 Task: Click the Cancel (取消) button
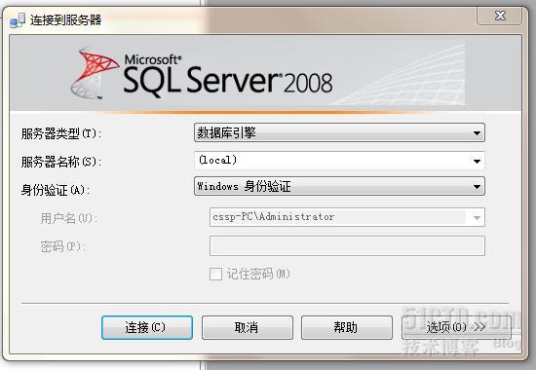(x=248, y=327)
